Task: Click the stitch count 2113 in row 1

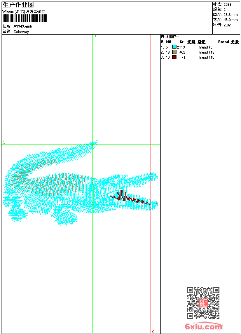Action: pos(181,47)
